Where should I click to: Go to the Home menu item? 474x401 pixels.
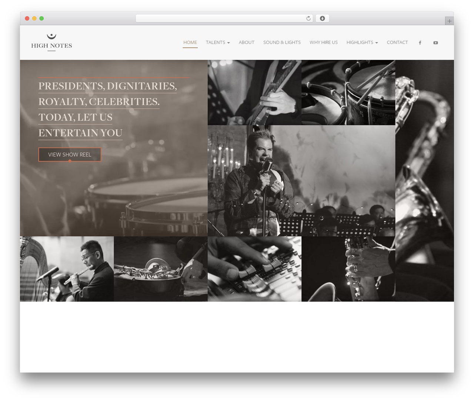(x=190, y=43)
